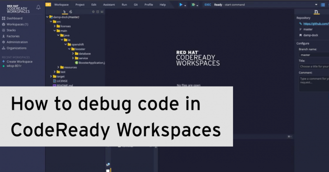Screen dimensions: 329x172
Task: Expand the service folder
Action: pyautogui.click(x=73, y=58)
